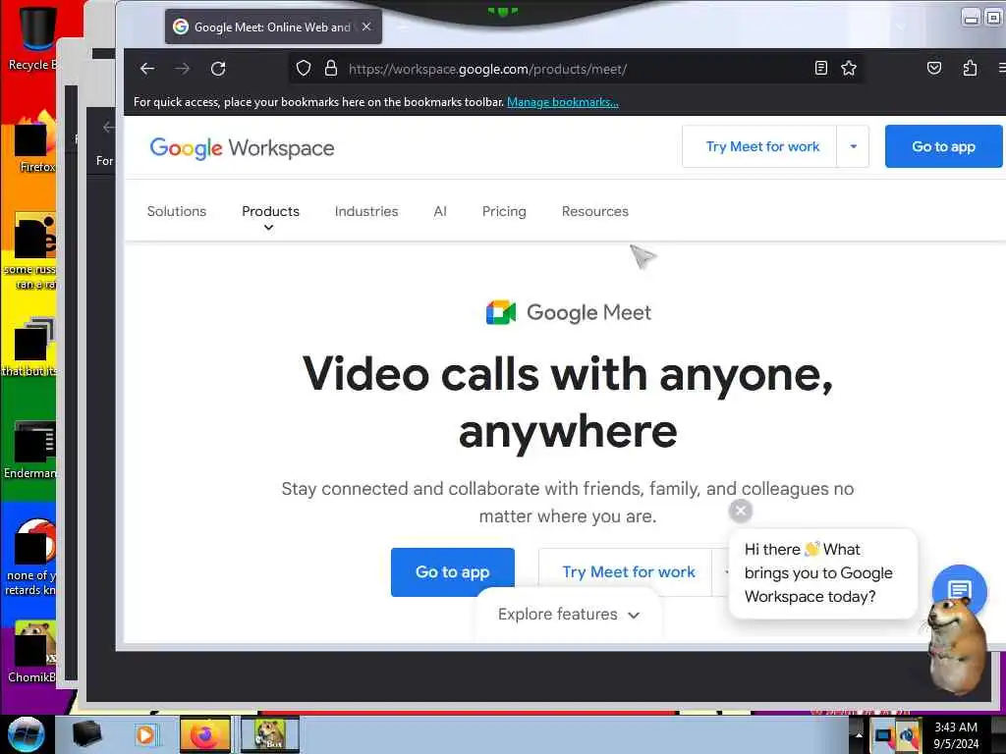Open the "some russ" desktop icon
The width and height of the screenshot is (1006, 754).
(30, 251)
